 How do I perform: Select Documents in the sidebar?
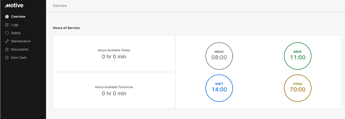tap(20, 50)
